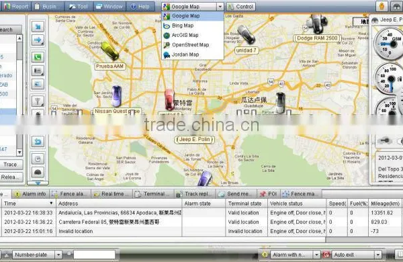Click the clock tool icon in the toolbar
Viewport: 403px width, 262px height.
coord(38,159)
